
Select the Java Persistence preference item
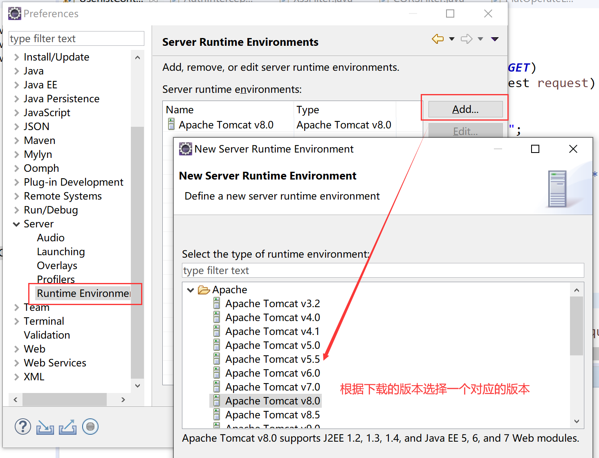[62, 99]
